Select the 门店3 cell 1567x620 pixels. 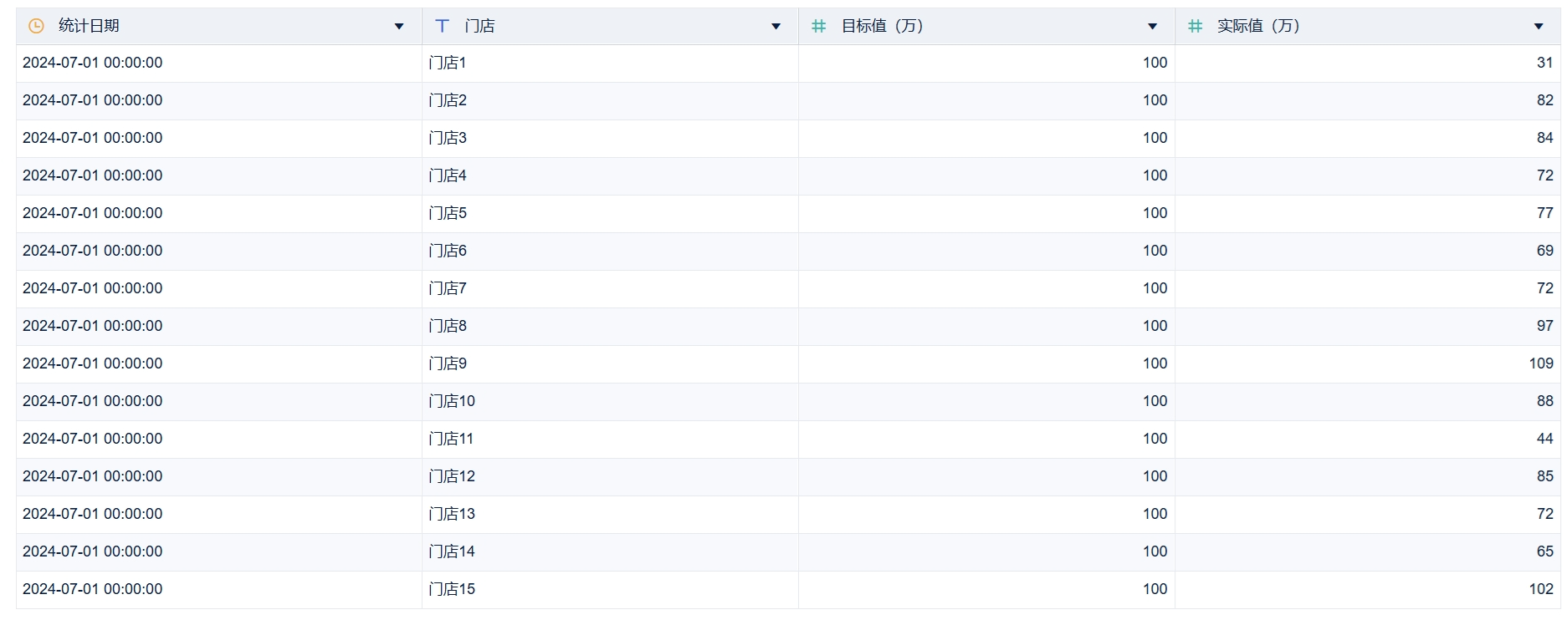[610, 138]
